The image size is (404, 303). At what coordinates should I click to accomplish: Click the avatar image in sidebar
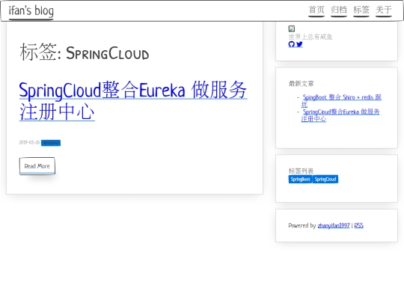click(x=292, y=28)
